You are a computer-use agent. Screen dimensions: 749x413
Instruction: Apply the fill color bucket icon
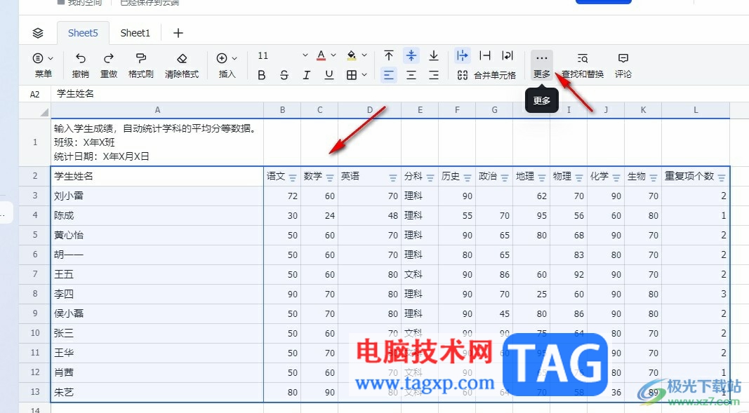(x=352, y=56)
